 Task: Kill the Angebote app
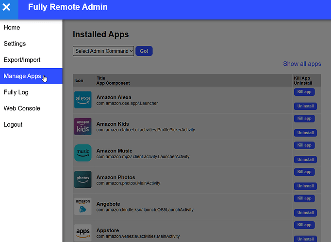click(x=304, y=198)
